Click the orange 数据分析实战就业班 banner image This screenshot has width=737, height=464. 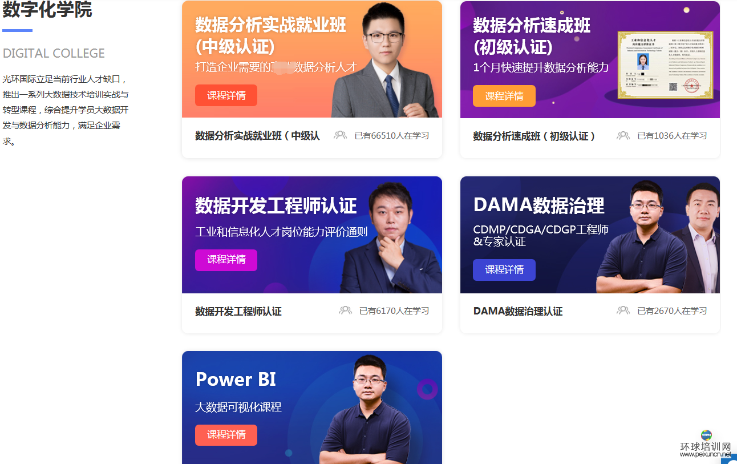(x=312, y=59)
